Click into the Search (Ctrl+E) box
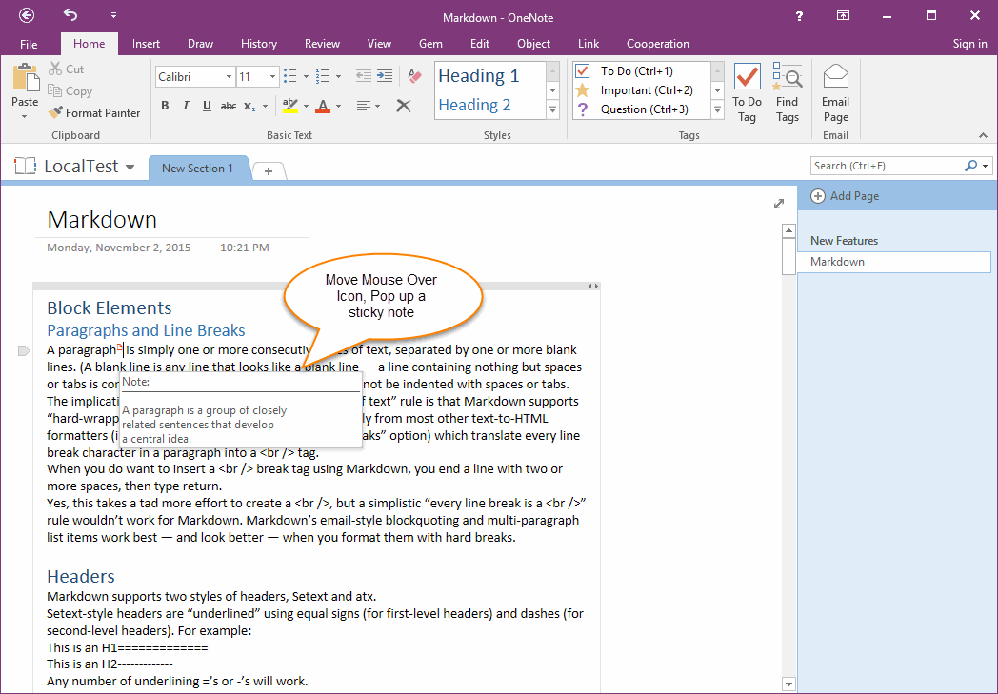Screen dimensions: 998x694 [888, 166]
